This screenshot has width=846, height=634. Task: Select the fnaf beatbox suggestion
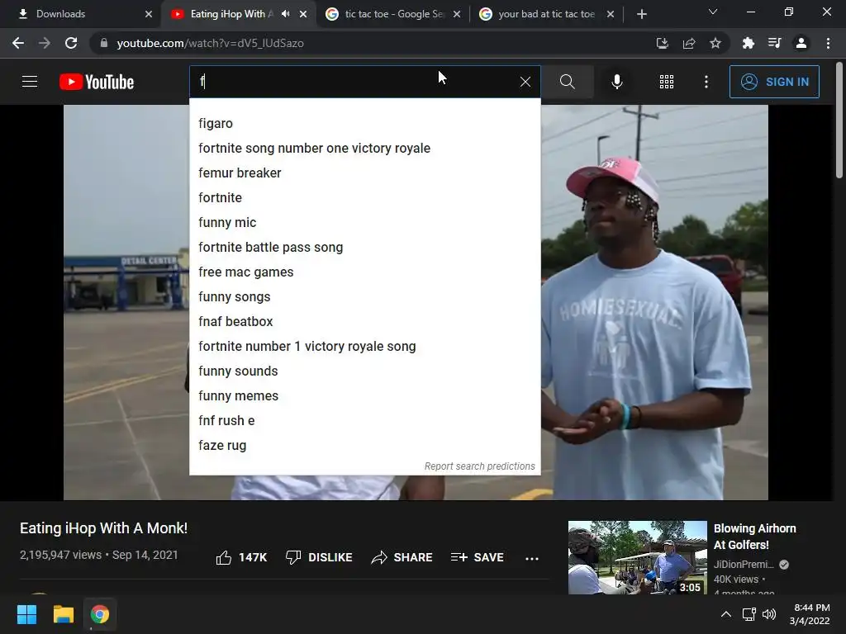[x=364, y=322]
